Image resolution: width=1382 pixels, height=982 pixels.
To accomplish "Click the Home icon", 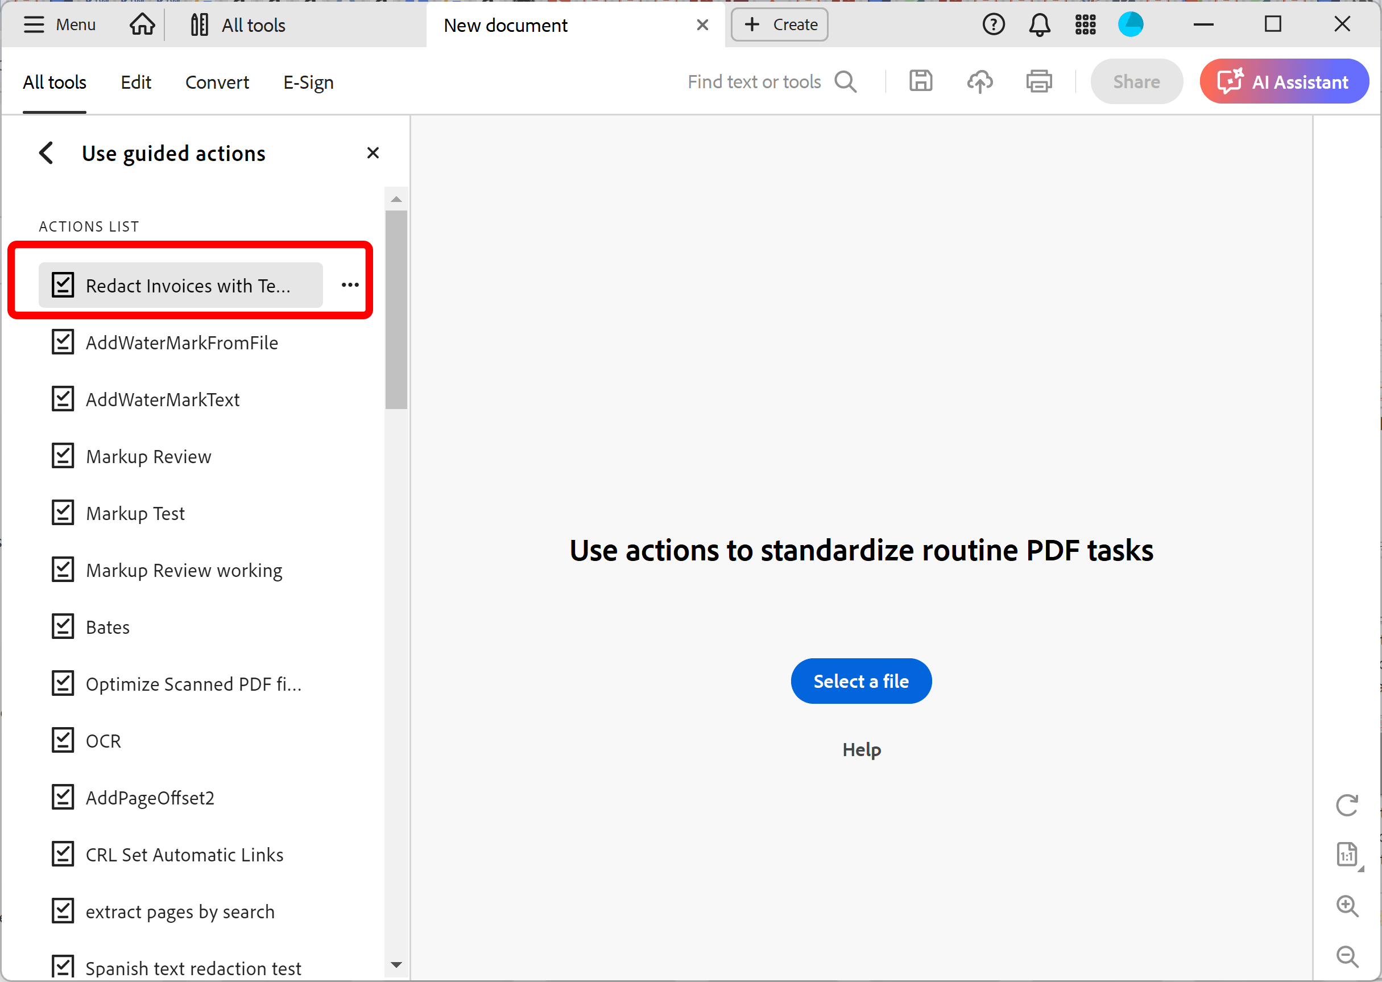I will tap(142, 25).
